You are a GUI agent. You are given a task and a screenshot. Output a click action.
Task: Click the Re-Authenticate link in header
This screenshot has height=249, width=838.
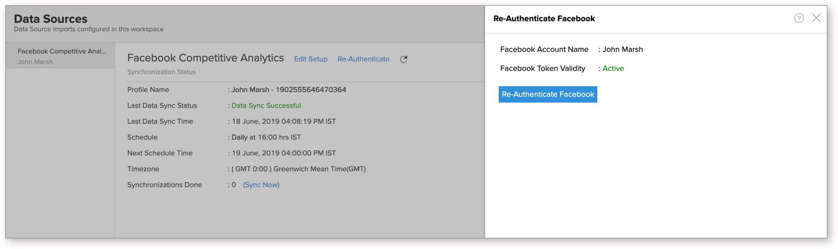[x=363, y=59]
